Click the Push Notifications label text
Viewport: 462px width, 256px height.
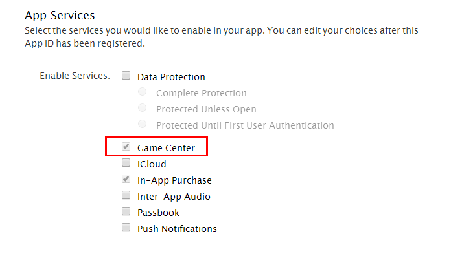pyautogui.click(x=177, y=229)
